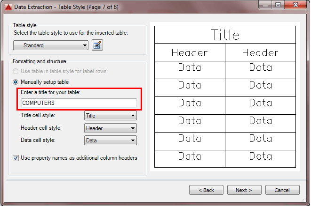The height and width of the screenshot is (207, 311).
Task: Click the 'Header cell style:' label
Action: point(41,128)
